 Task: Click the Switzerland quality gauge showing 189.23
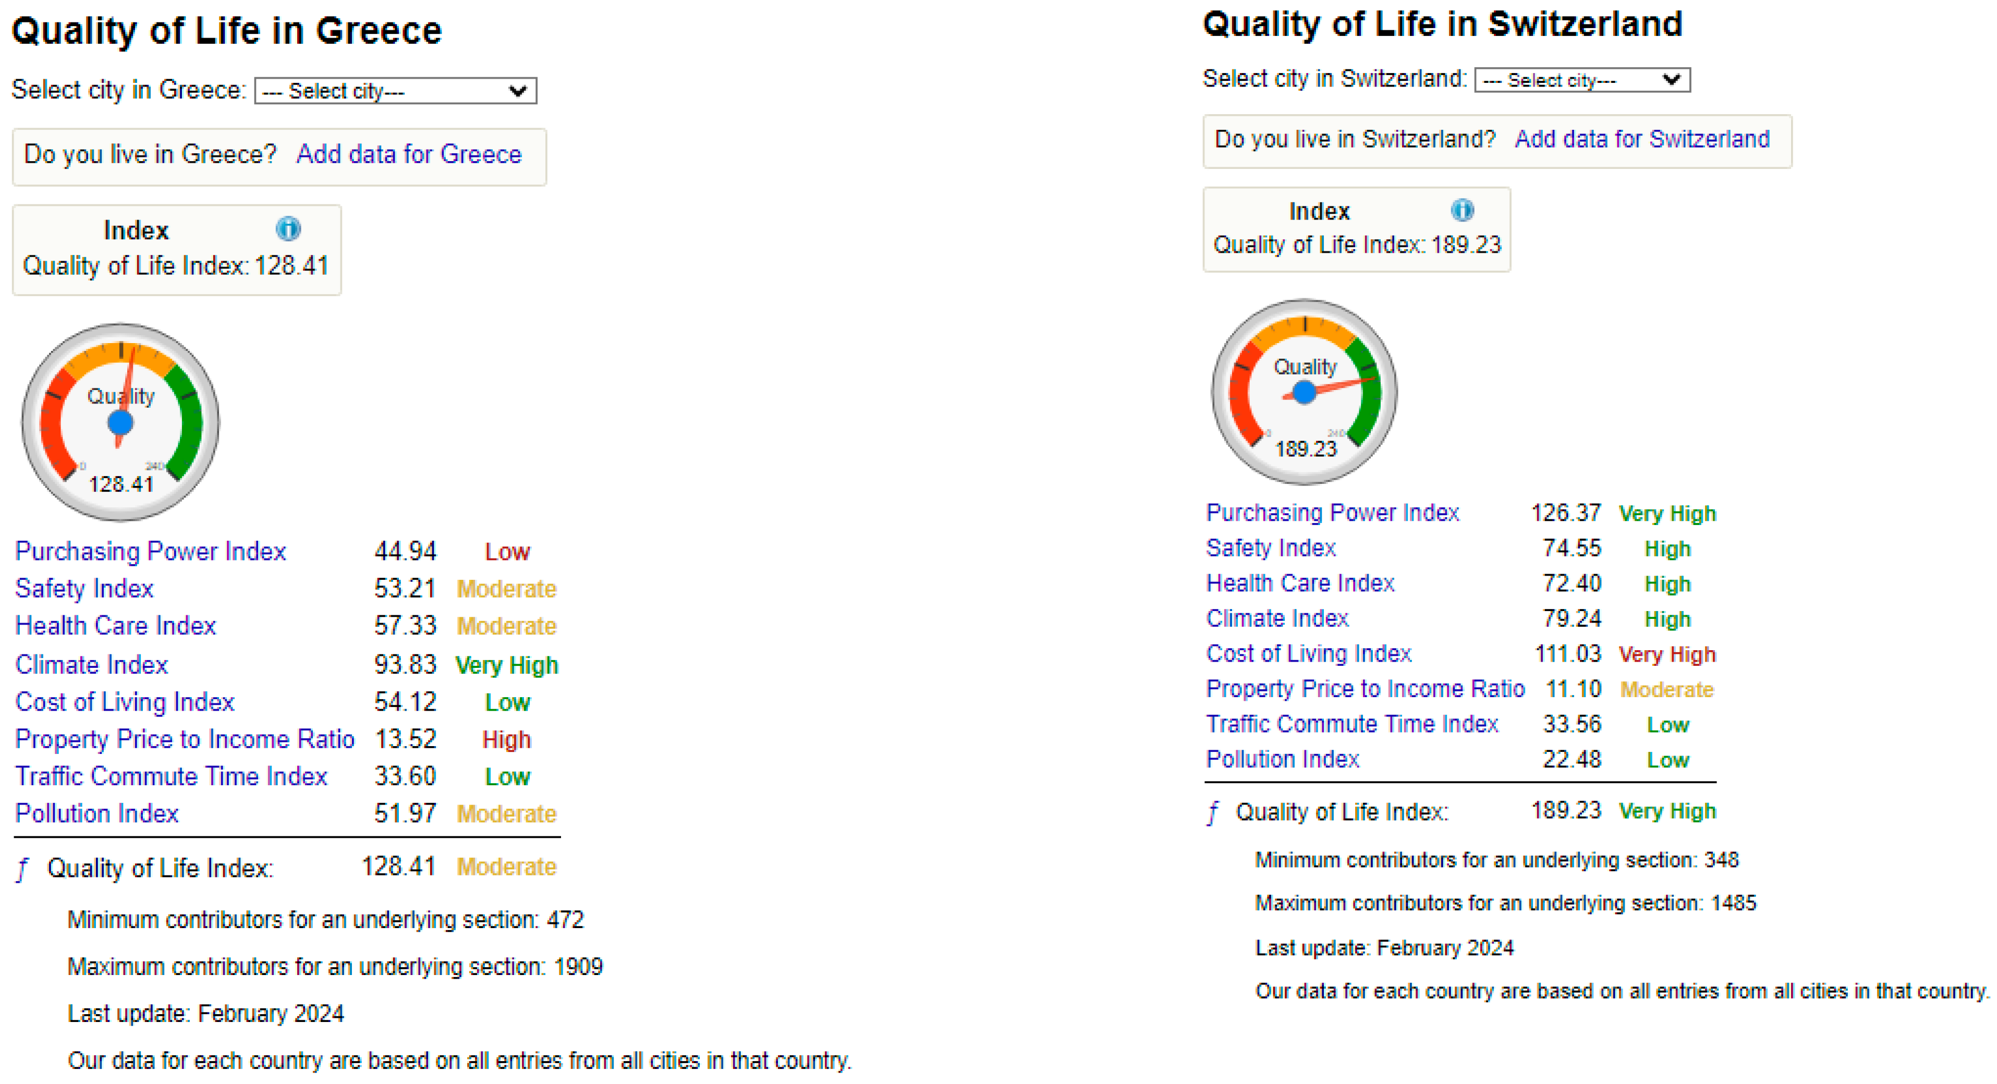point(1305,392)
